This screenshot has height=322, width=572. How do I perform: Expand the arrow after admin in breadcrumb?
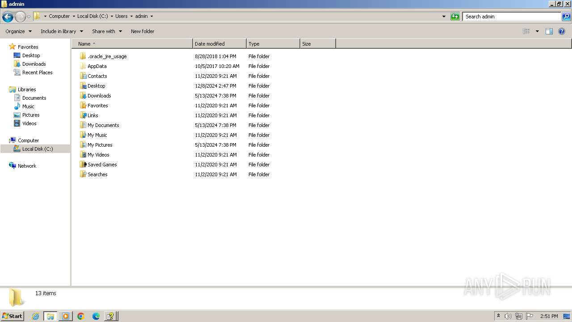point(151,17)
